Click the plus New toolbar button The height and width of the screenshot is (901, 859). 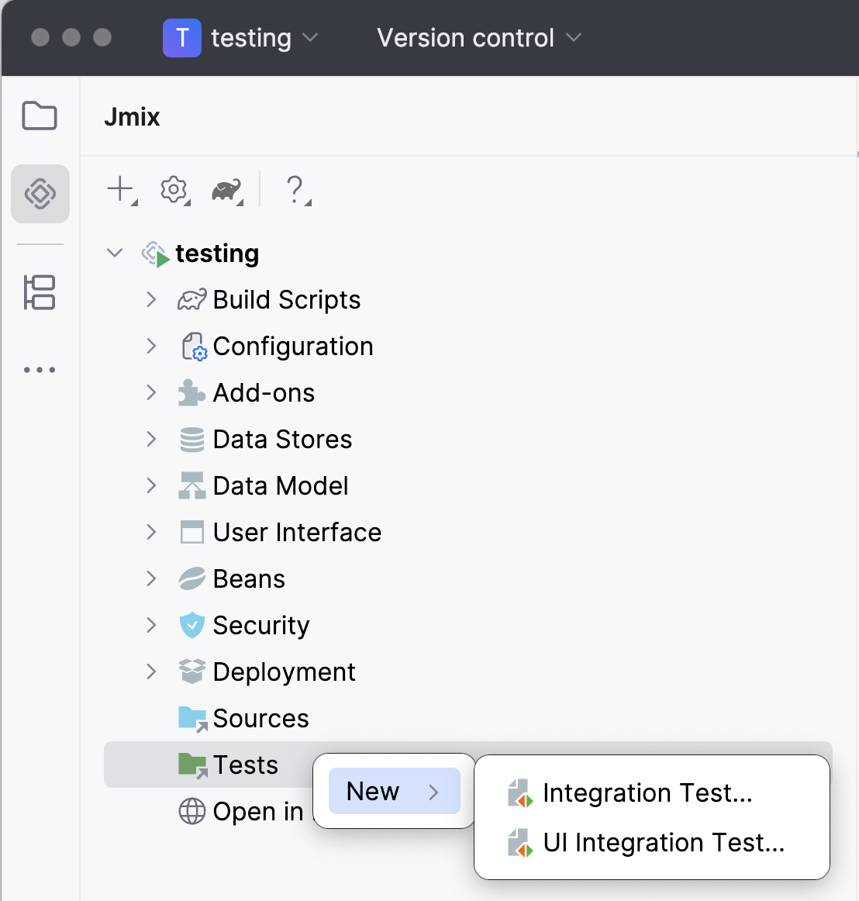tap(121, 189)
